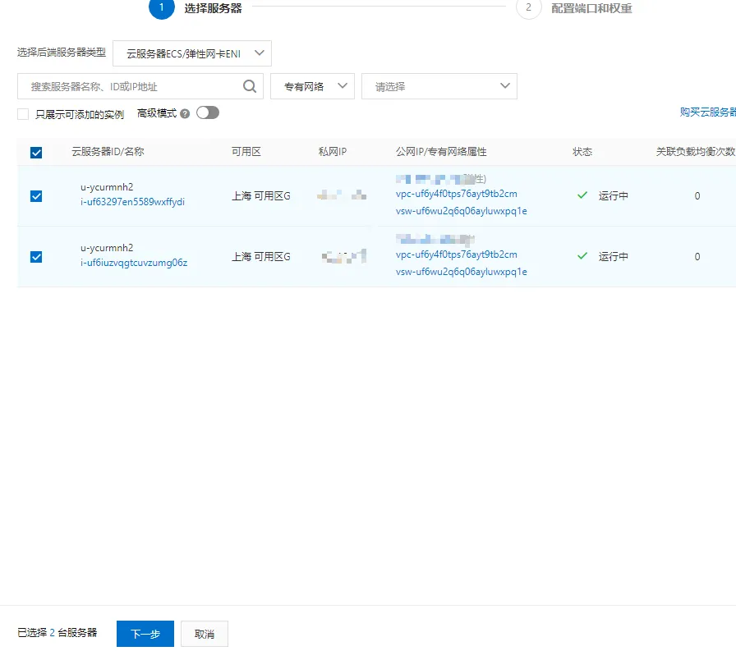736x651 pixels.
Task: Enable 只展示可添加的实例 checkbox
Action: pos(23,114)
